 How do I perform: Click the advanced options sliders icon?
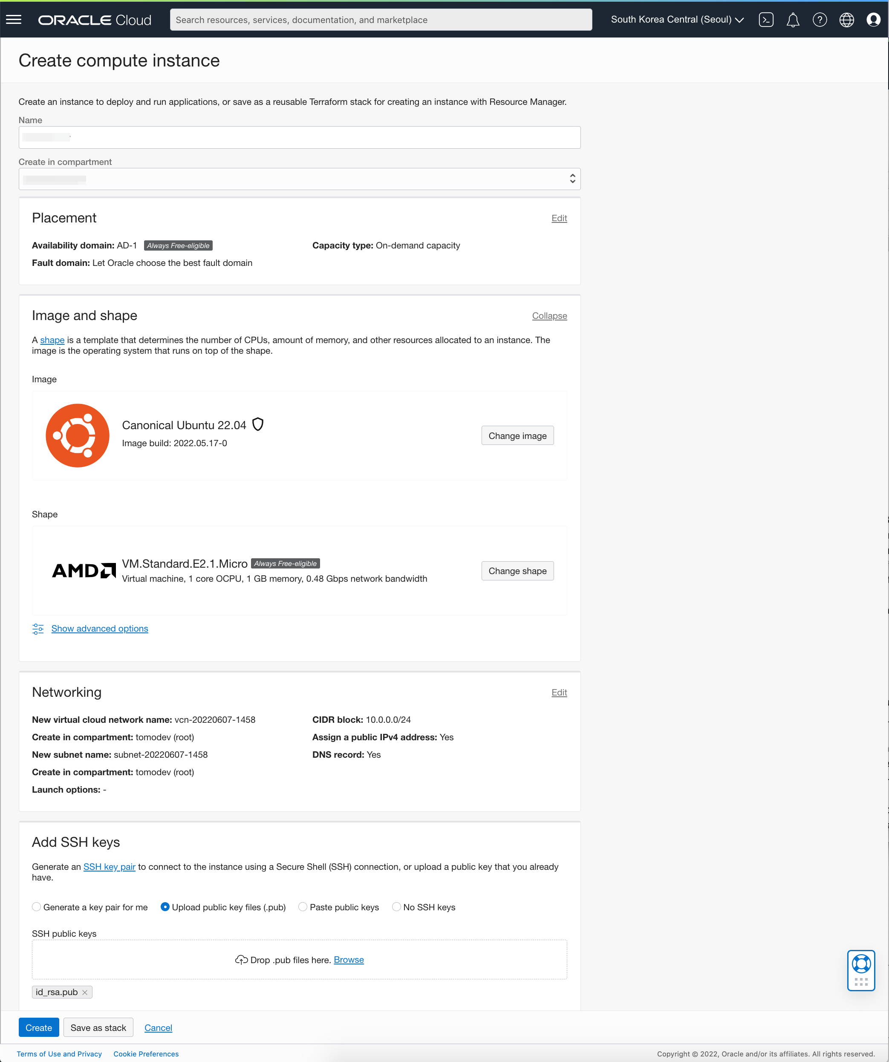coord(38,629)
